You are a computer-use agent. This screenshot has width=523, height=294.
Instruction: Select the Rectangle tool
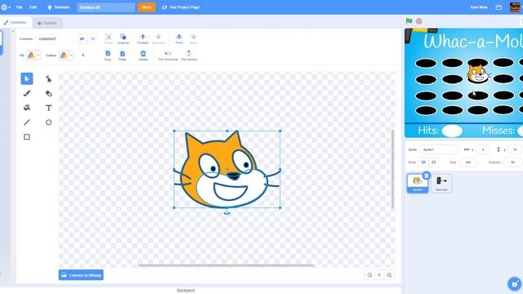point(27,136)
